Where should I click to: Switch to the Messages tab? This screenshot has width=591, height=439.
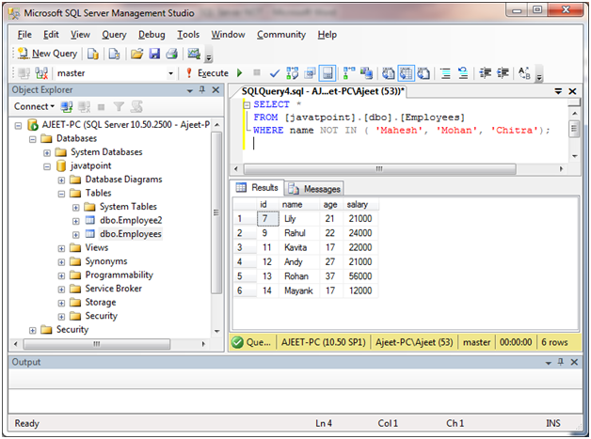tap(314, 189)
